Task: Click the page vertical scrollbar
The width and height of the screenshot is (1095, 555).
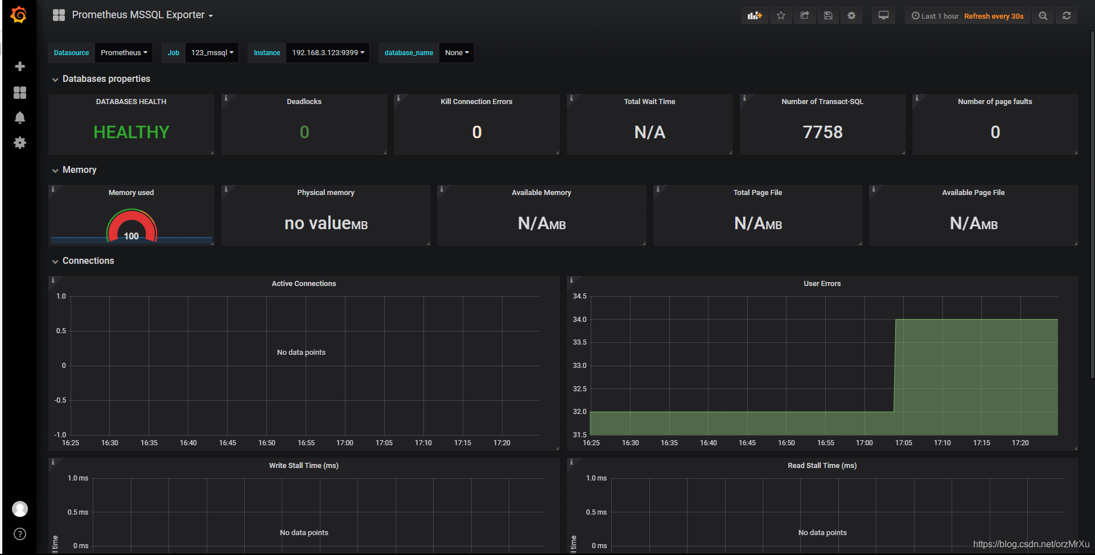Action: click(1092, 205)
